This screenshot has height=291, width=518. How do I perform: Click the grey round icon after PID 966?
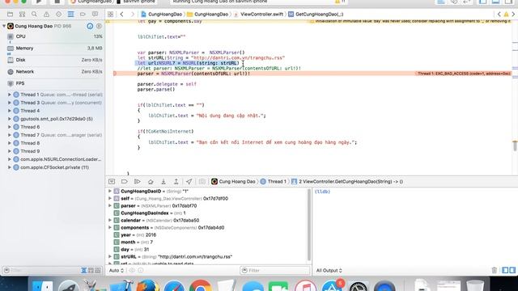[99, 26]
